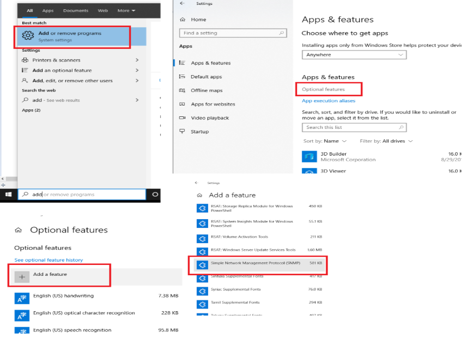Click the user icon beside Add, edit, or remove other users
This screenshot has width=473, height=340.
(x=25, y=81)
